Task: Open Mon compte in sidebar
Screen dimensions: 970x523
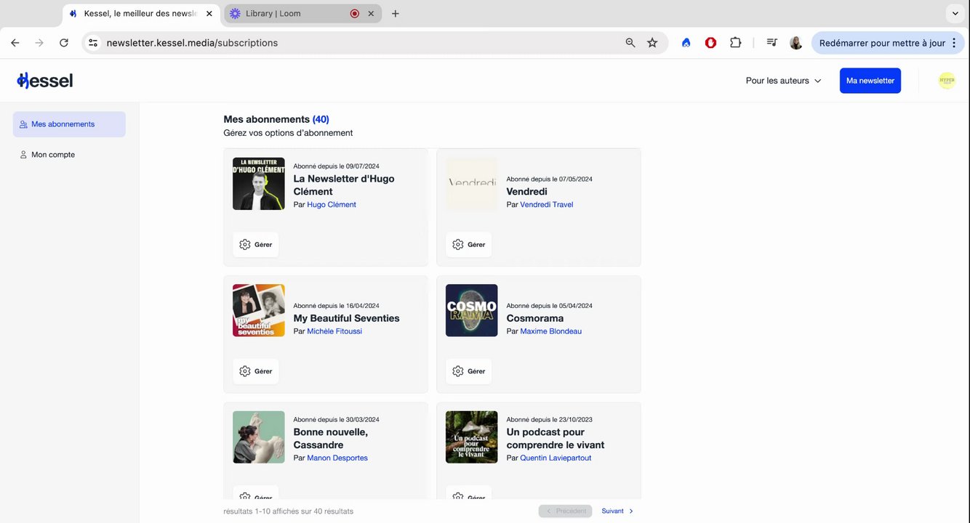Action: tap(52, 155)
